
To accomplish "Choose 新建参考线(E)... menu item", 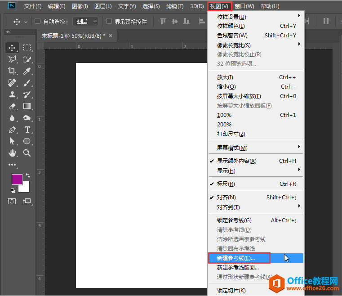I will pyautogui.click(x=256, y=258).
